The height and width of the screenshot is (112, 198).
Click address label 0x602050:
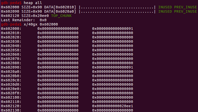(x=11, y=50)
